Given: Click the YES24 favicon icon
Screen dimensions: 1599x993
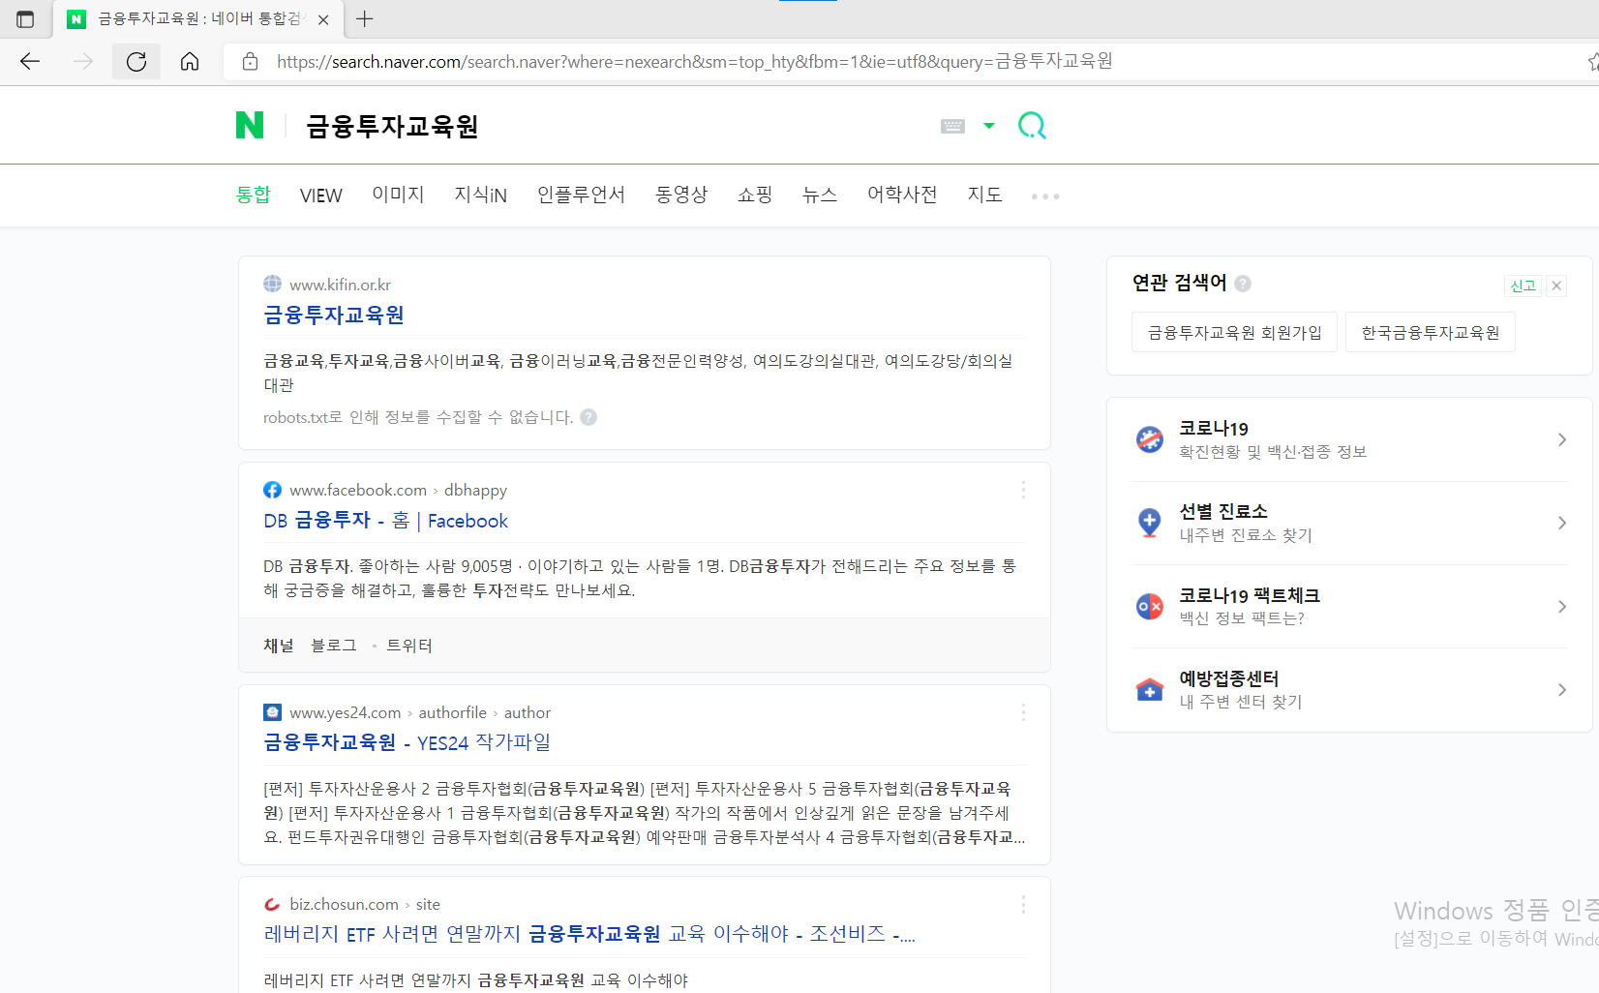Looking at the screenshot, I should [273, 712].
